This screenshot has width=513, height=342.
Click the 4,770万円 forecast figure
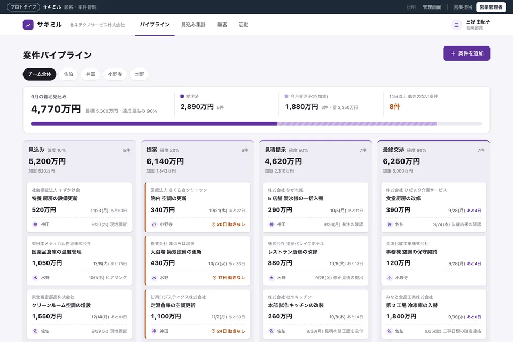tap(56, 109)
